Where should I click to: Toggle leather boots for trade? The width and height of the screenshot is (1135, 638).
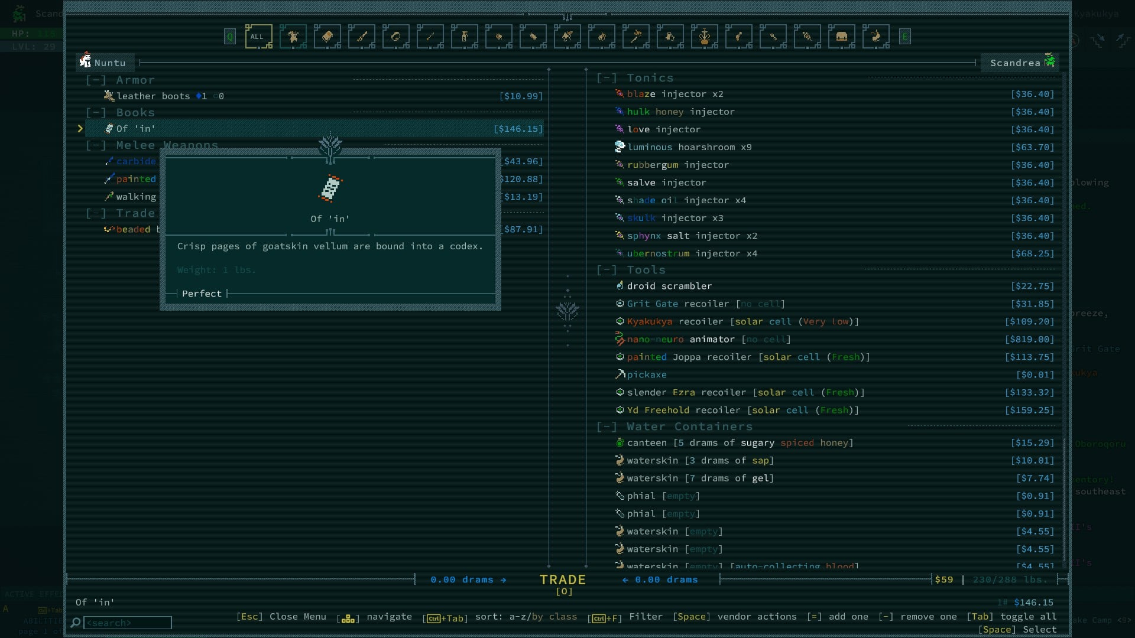coord(153,96)
